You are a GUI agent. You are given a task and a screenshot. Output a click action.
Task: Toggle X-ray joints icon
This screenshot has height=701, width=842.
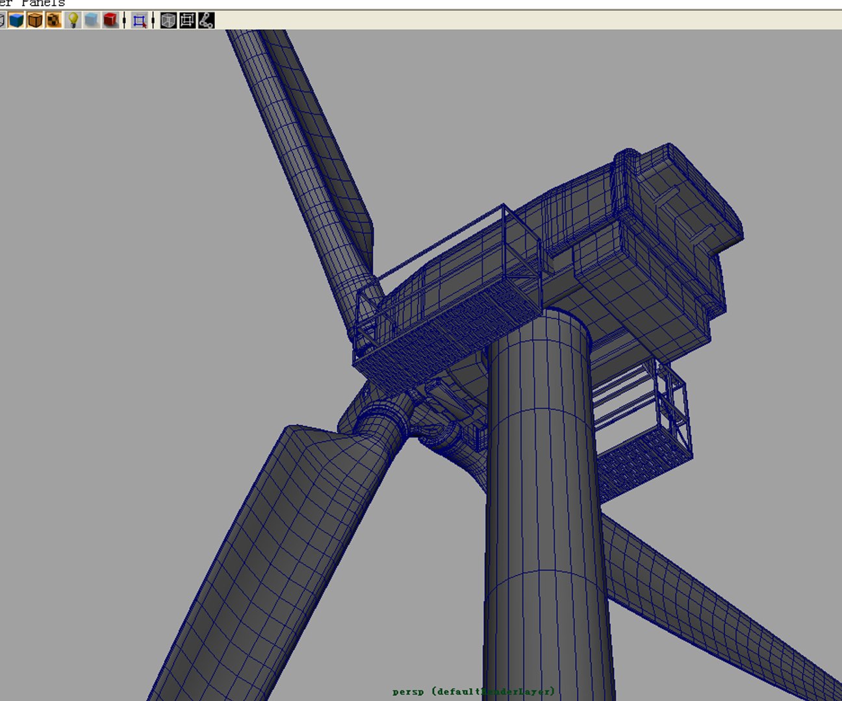(x=206, y=21)
